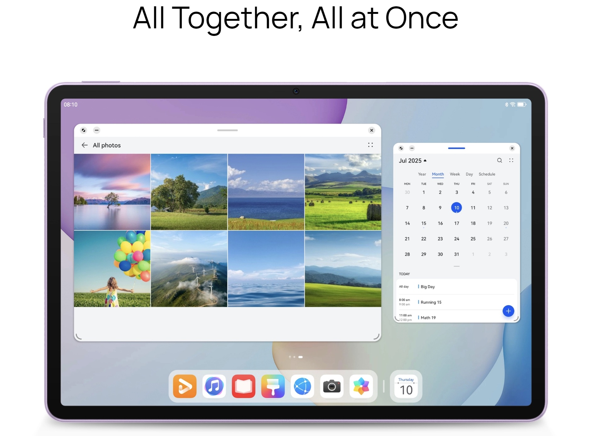Close the calendar floating window
Screen dimensions: 592x436
512,148
